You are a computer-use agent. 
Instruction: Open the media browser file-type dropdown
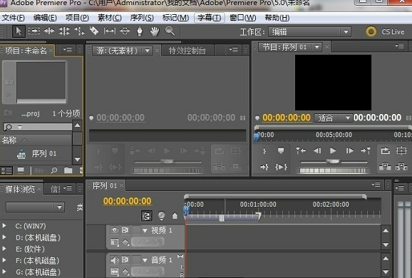pyautogui.click(x=35, y=207)
